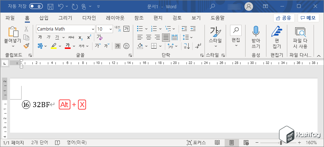Open the File (파일) tab
The width and height of the screenshot is (324, 147).
click(x=10, y=18)
